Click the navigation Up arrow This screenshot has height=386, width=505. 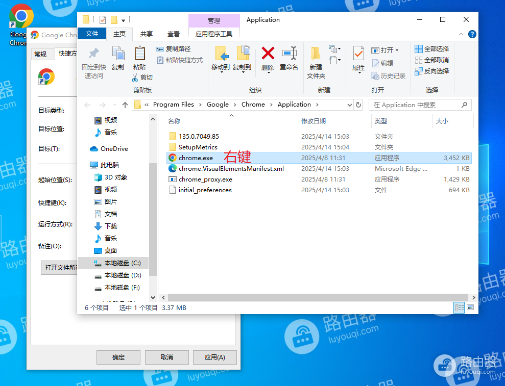(x=125, y=105)
